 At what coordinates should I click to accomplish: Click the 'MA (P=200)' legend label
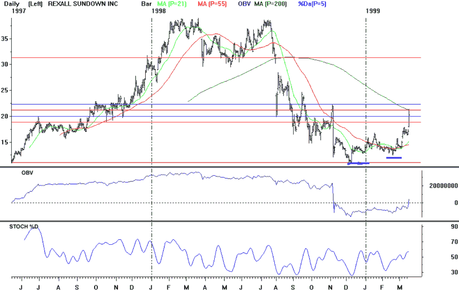(270, 4)
